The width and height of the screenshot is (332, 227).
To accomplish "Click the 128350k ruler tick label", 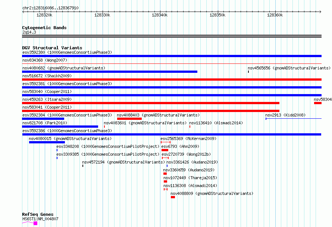I will pos(217,15).
